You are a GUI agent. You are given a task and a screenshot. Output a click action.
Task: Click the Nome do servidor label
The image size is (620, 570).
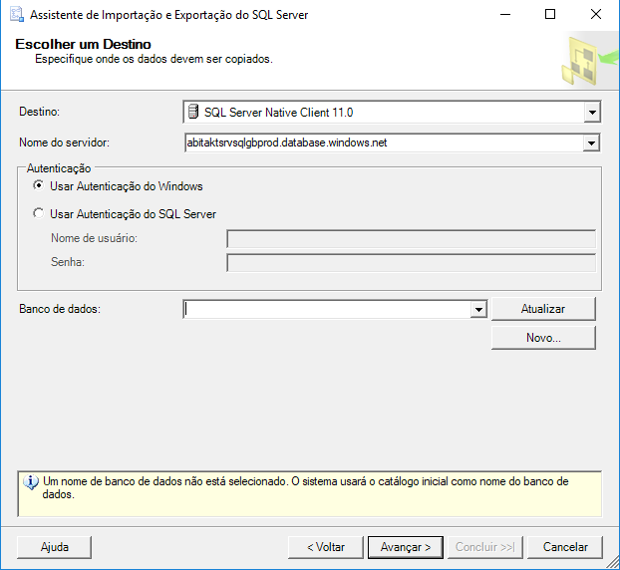click(x=64, y=142)
